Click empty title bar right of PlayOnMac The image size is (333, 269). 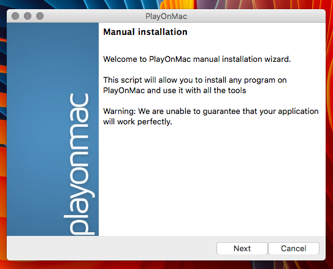pyautogui.click(x=255, y=16)
